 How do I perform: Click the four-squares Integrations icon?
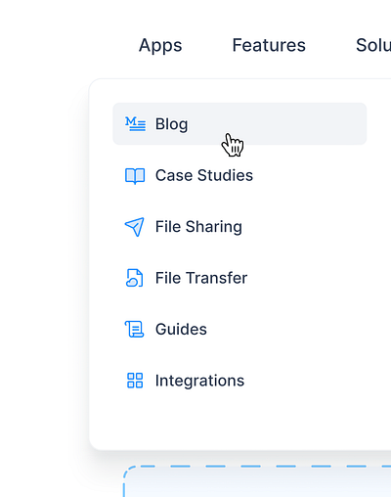point(135,381)
